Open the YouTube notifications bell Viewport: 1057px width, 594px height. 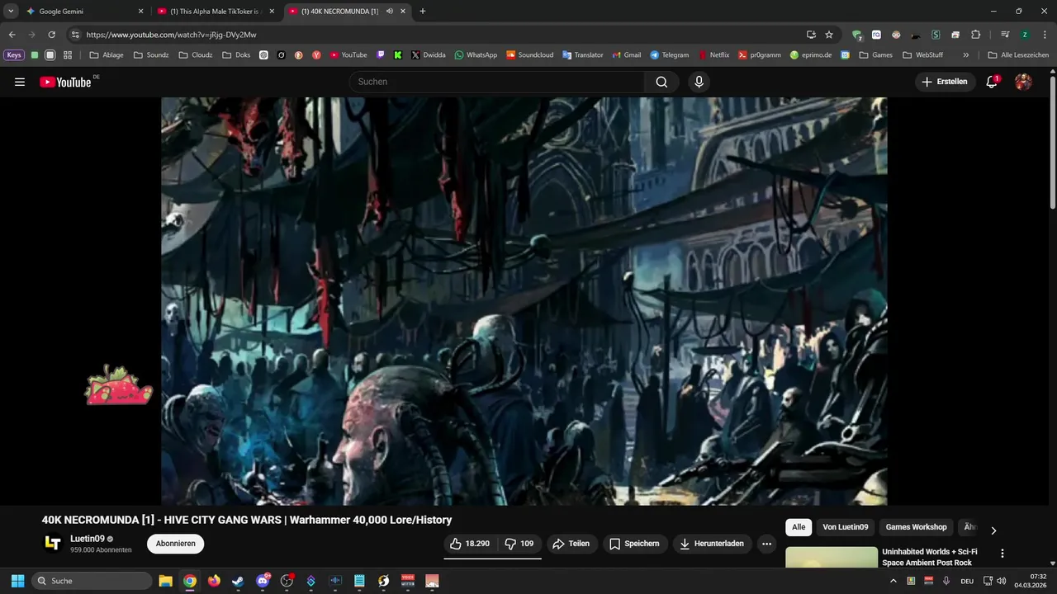click(x=992, y=82)
